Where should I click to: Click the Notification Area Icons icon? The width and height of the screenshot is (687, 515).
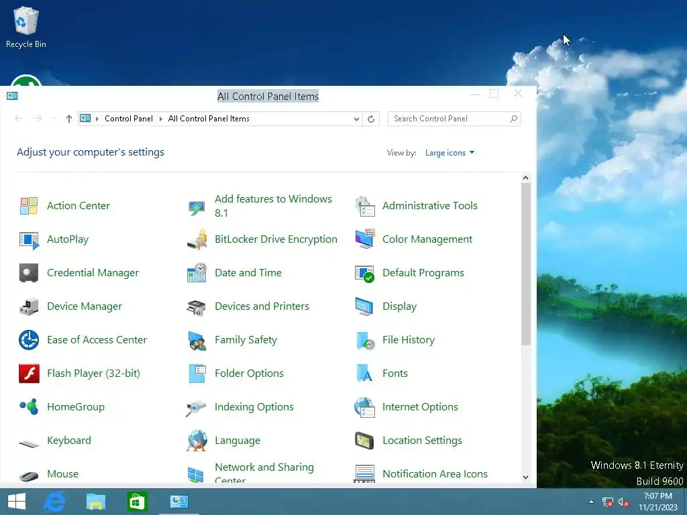[x=364, y=474]
